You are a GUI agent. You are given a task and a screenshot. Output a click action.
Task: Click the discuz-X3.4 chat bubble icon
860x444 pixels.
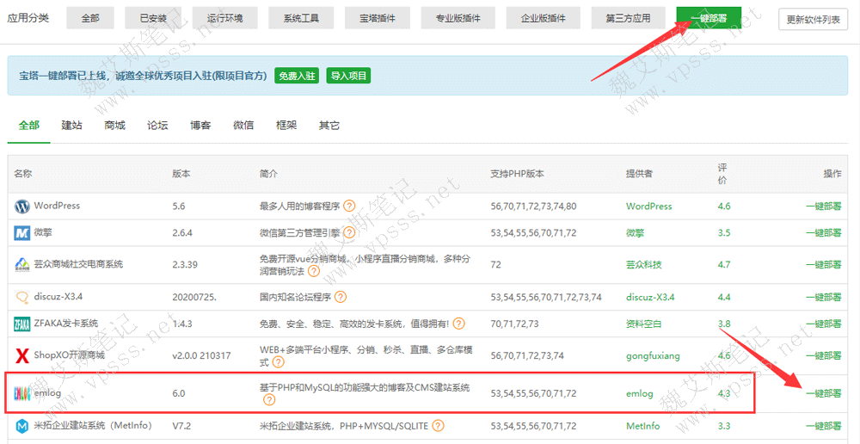coord(22,297)
